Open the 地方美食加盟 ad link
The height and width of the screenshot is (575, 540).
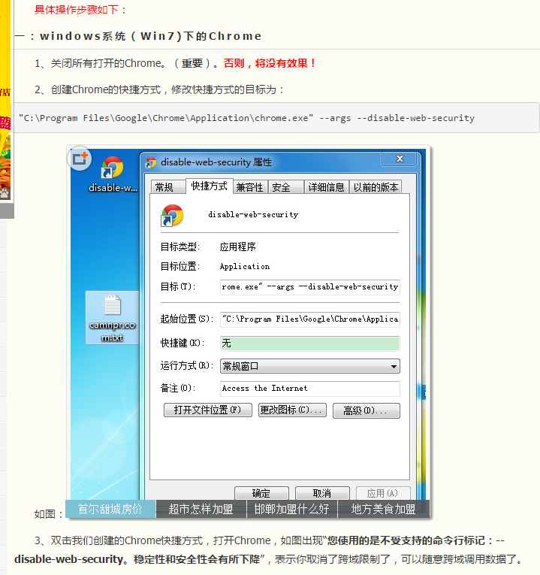383,509
